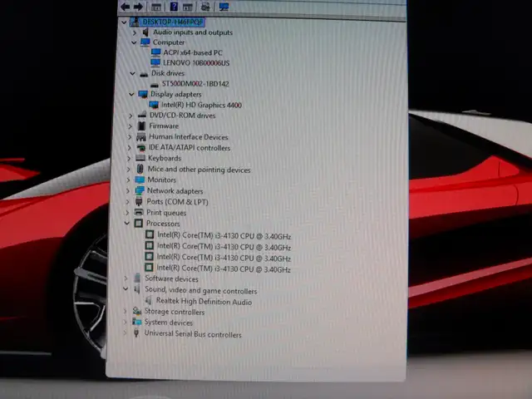
Task: Click the connector icon beside Ports (COM & LPT)
Action: tap(139, 201)
